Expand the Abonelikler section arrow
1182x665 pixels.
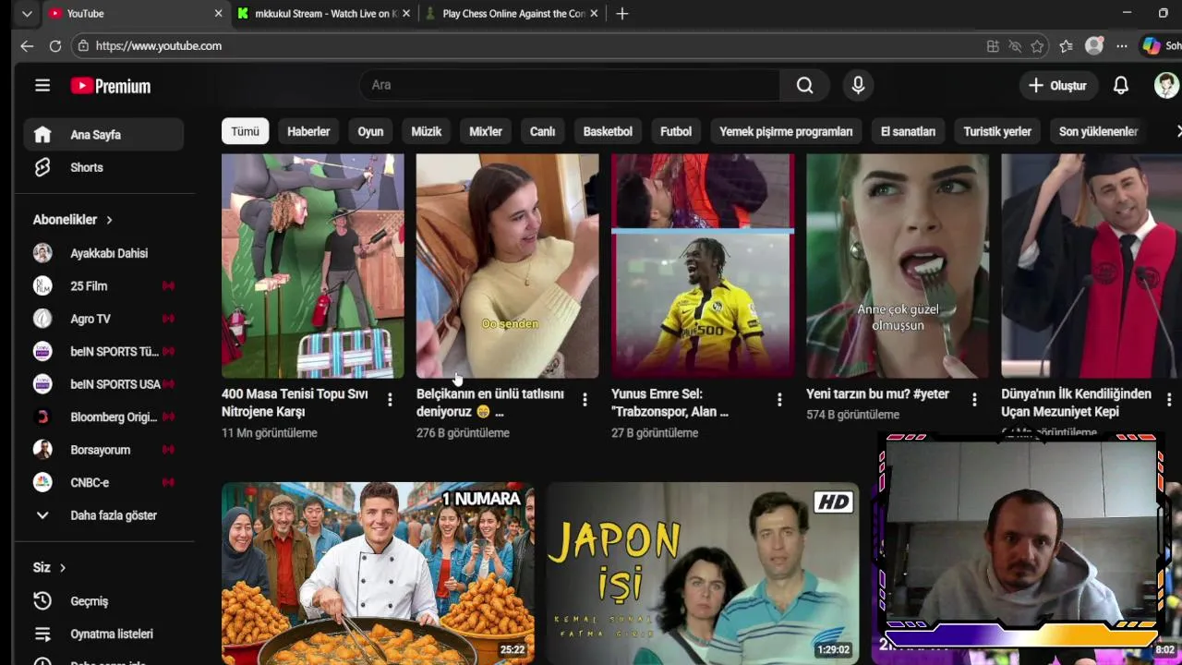pos(109,220)
